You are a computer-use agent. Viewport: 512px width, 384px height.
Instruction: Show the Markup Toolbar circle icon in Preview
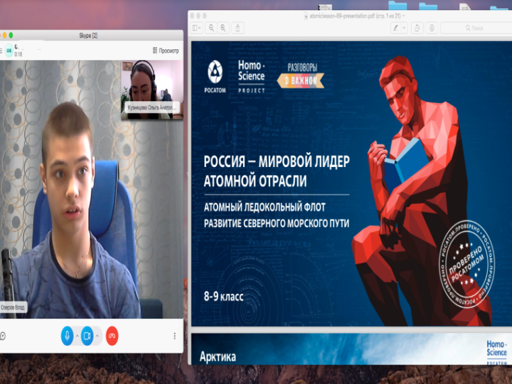[x=432, y=28]
